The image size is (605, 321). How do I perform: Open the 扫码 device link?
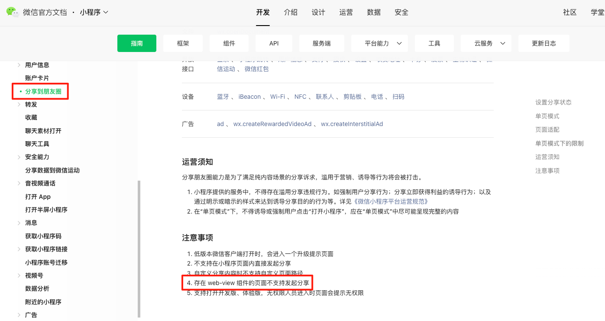[398, 97]
